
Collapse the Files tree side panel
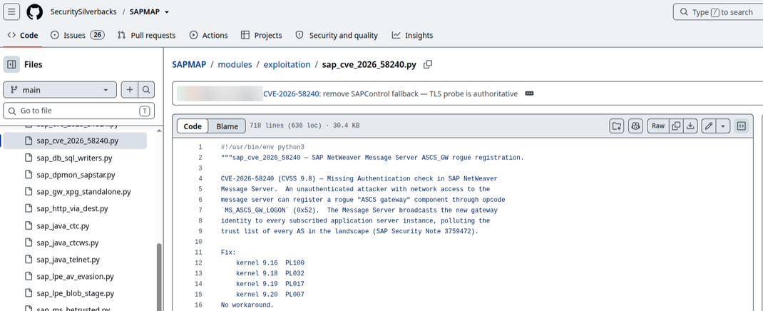(x=11, y=64)
